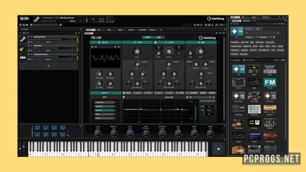Add a new slot with the plus button

[49, 66]
